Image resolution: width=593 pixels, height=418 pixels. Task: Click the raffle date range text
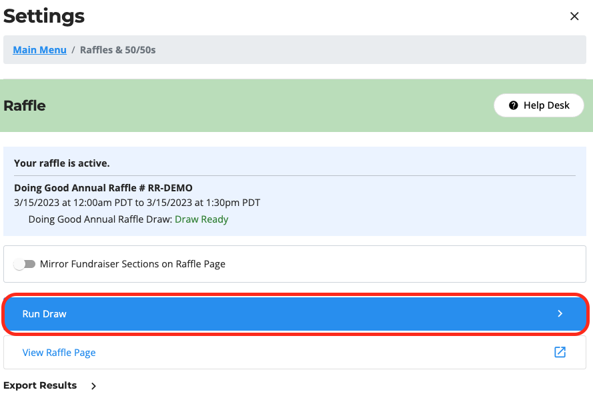click(x=137, y=203)
